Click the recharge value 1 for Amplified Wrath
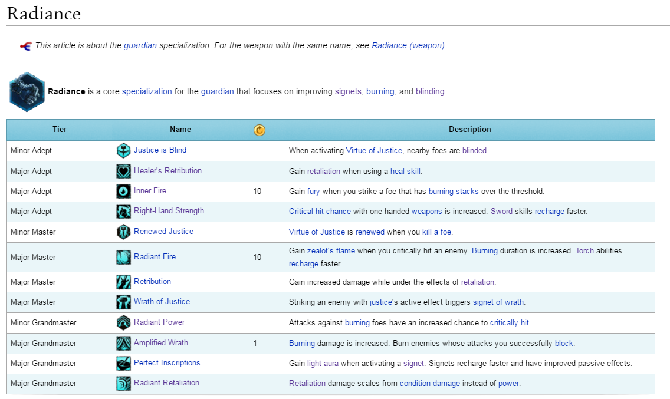This screenshot has height=399, width=670. tap(255, 343)
